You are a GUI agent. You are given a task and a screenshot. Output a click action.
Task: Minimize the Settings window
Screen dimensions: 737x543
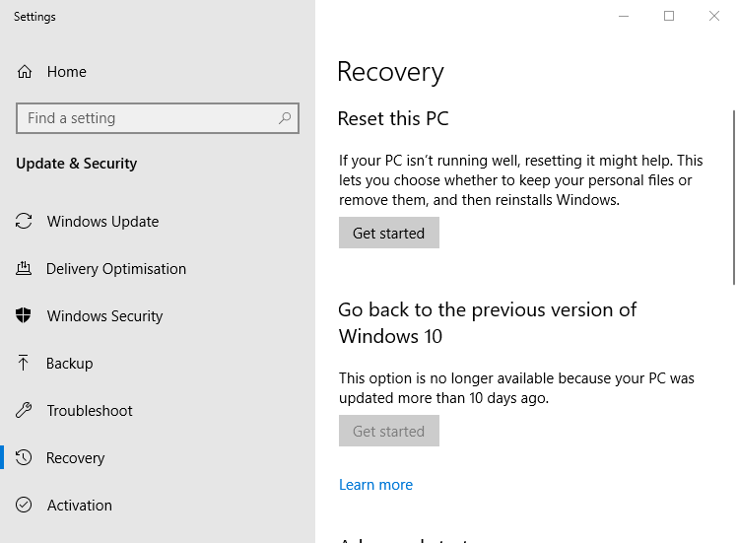(624, 16)
